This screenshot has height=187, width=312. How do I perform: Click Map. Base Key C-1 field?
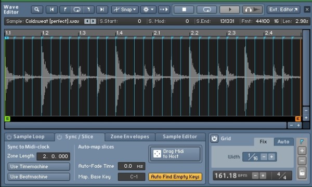[x=132, y=177]
